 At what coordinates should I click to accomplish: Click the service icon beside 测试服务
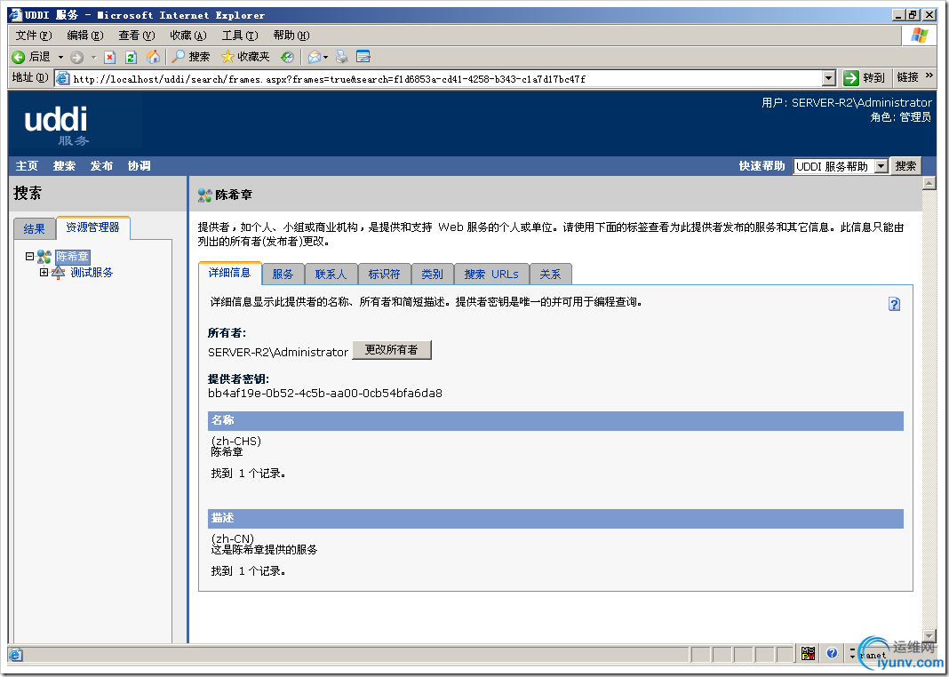click(58, 272)
